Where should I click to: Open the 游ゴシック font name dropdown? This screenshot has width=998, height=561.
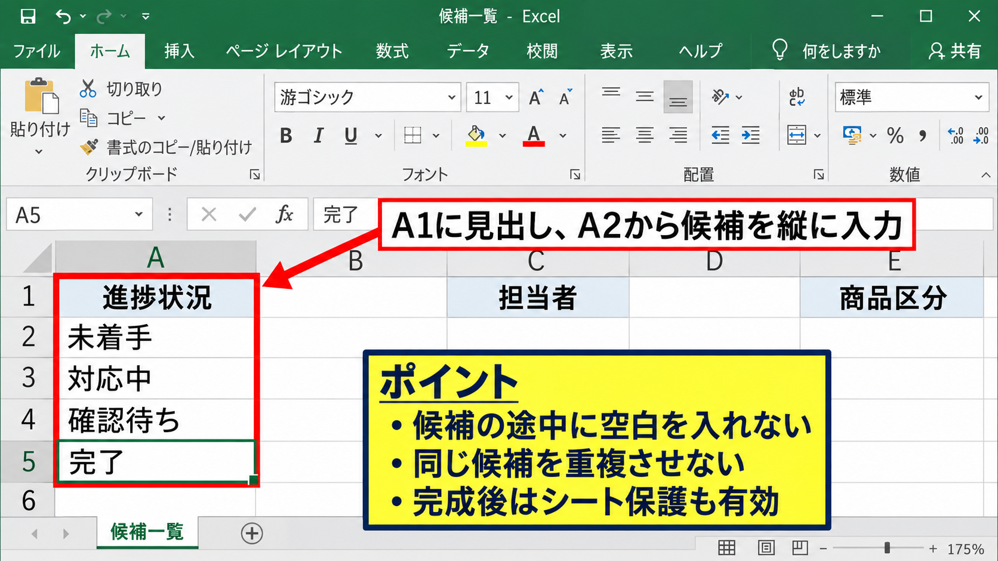pos(452,97)
